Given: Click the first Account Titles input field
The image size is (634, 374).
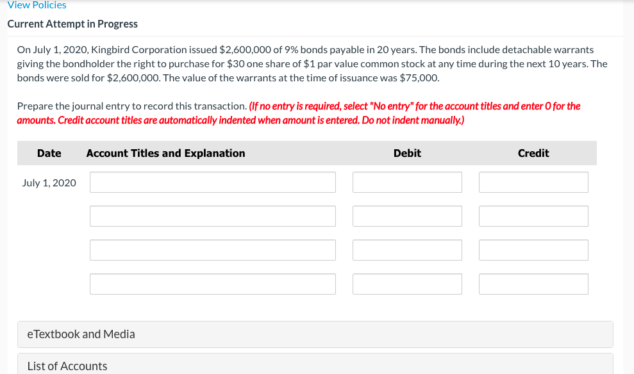Looking at the screenshot, I should point(213,182).
